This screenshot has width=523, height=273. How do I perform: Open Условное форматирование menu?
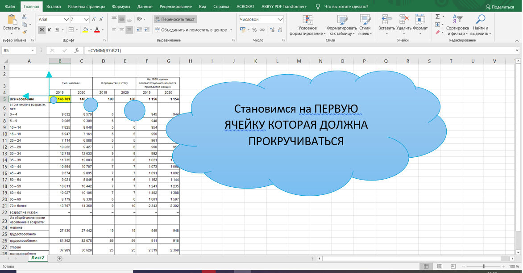click(307, 25)
